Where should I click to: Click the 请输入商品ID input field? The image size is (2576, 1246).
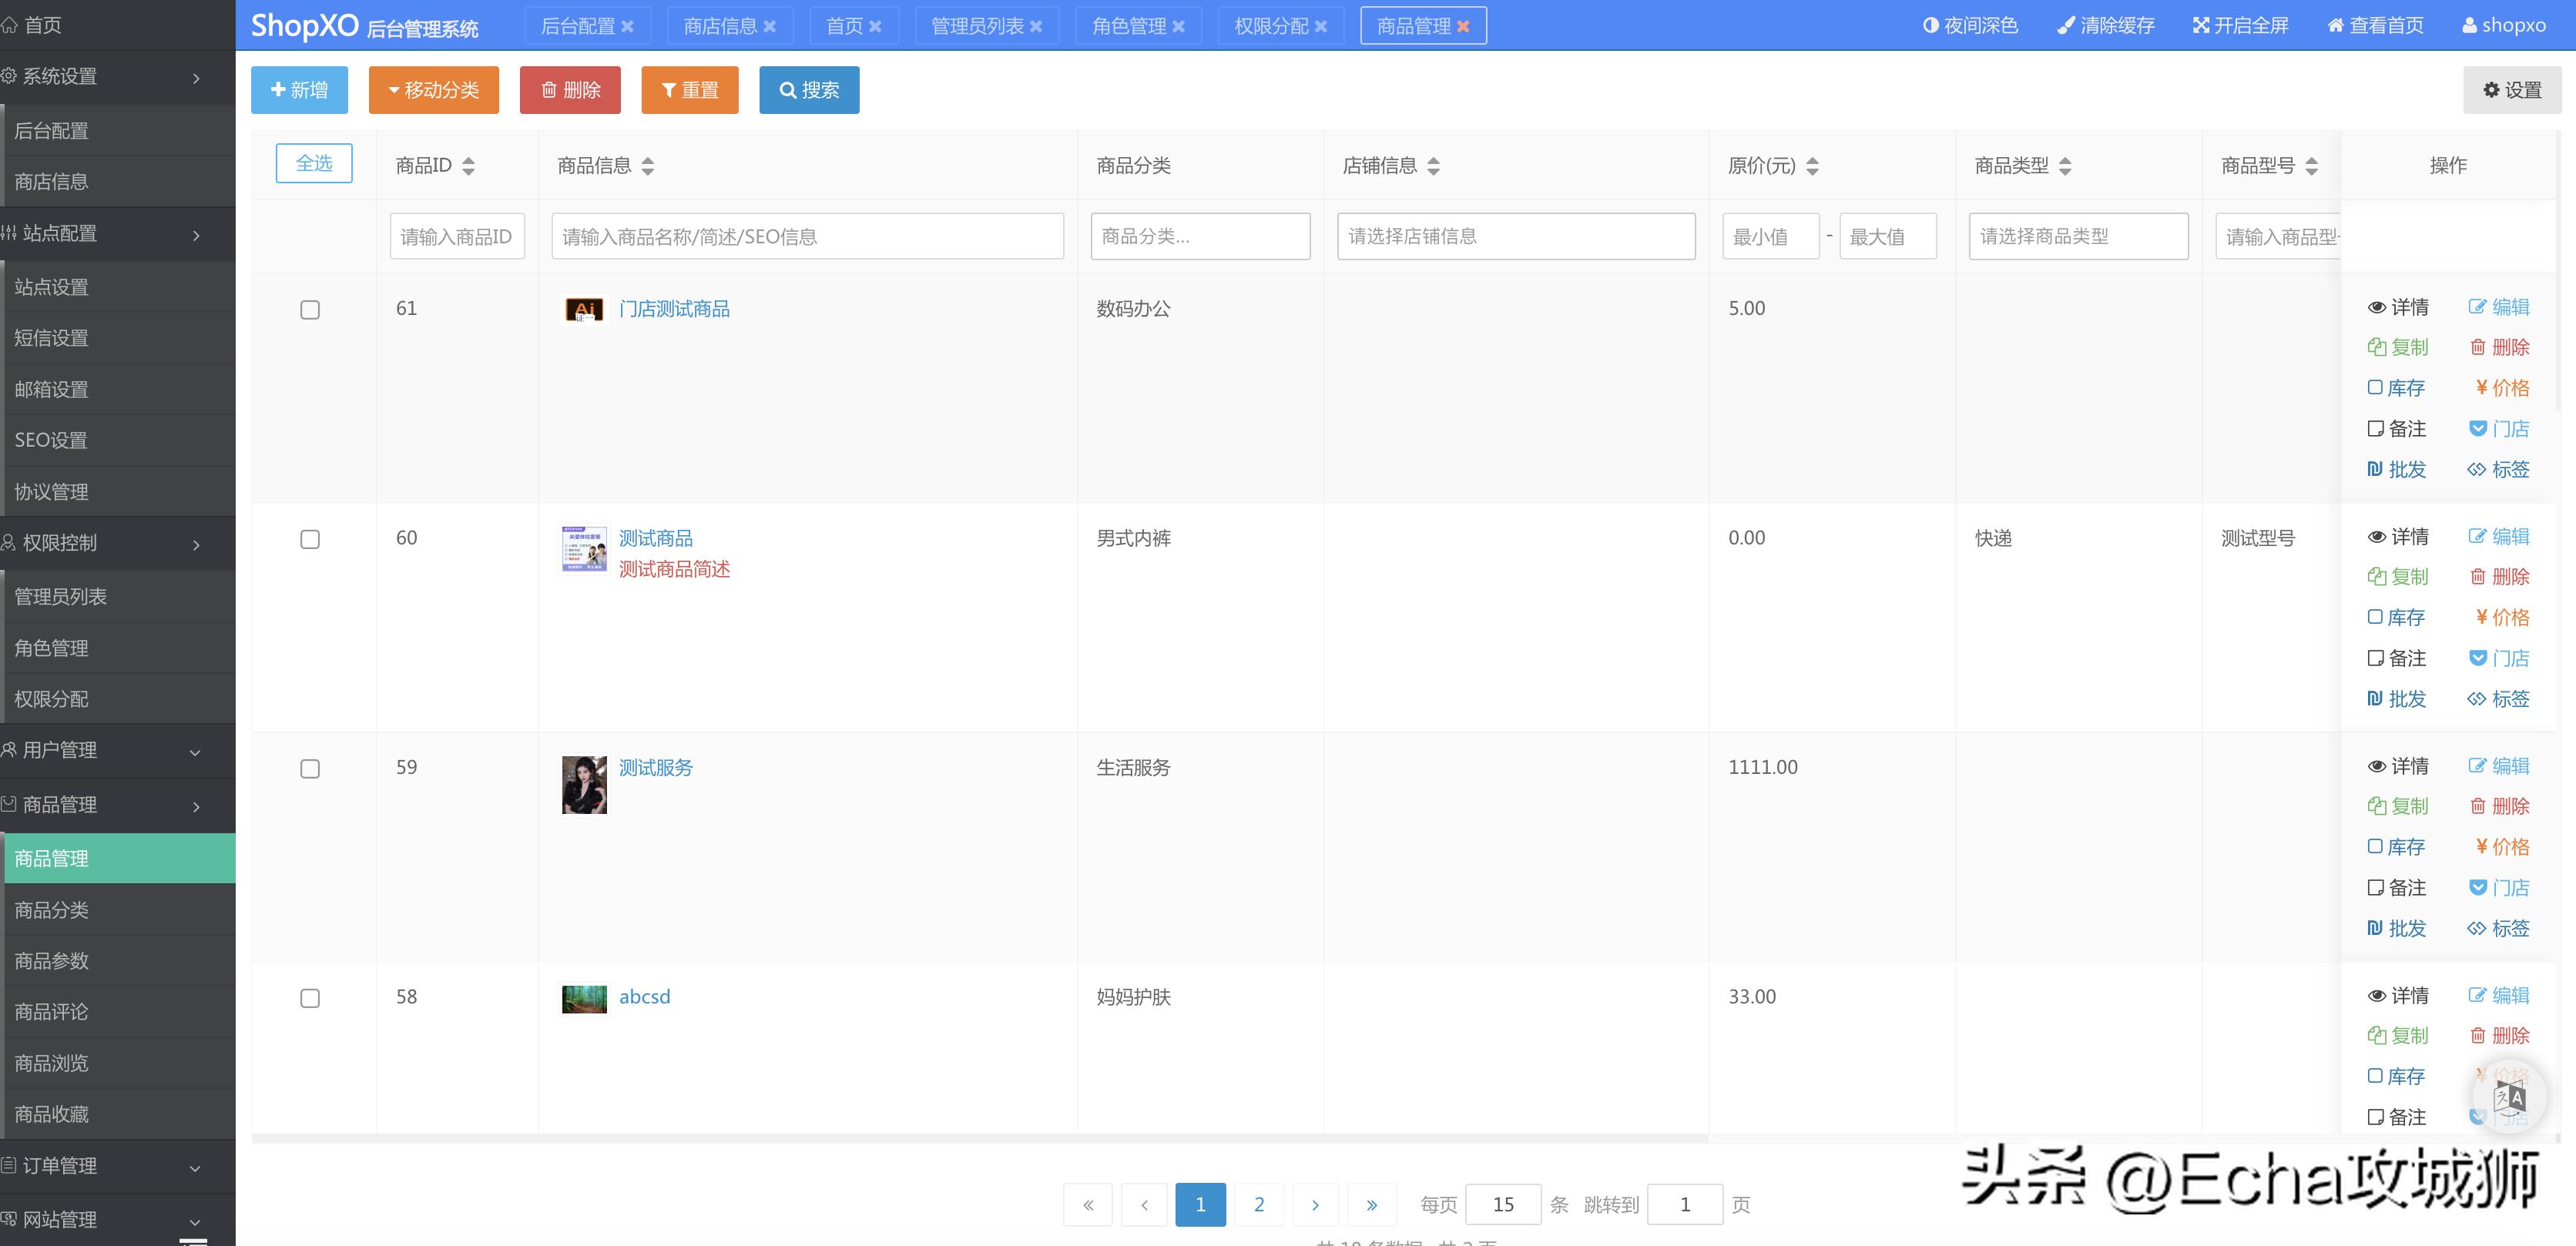tap(457, 236)
